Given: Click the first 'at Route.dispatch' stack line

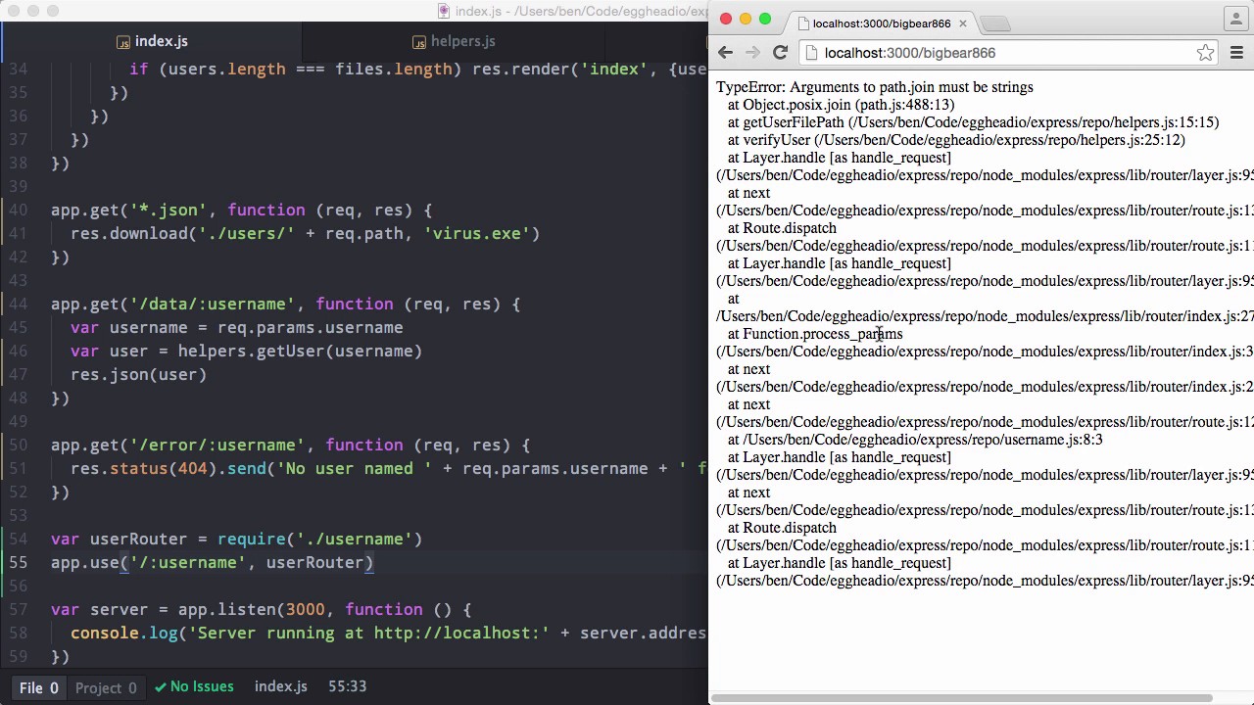Looking at the screenshot, I should coord(782,228).
